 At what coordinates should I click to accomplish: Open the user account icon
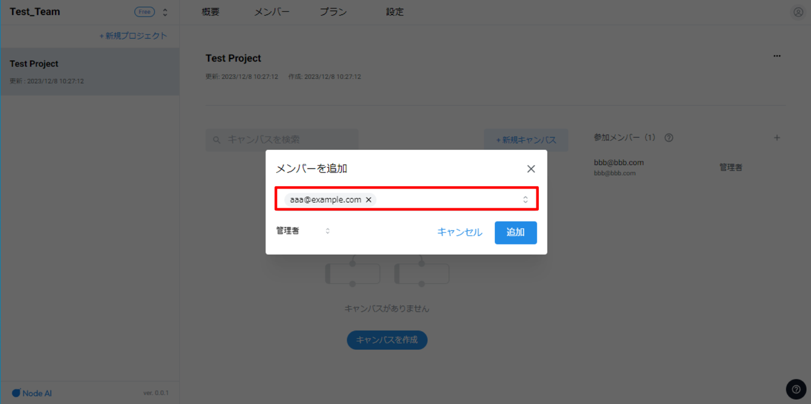coord(798,12)
